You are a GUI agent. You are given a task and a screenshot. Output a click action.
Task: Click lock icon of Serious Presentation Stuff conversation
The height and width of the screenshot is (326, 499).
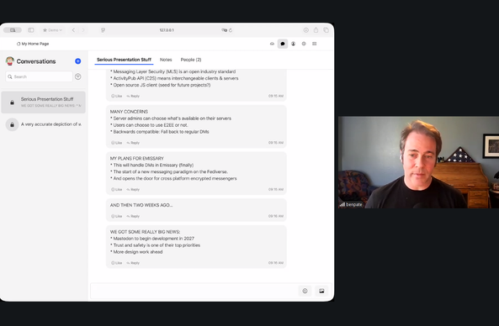pos(12,103)
